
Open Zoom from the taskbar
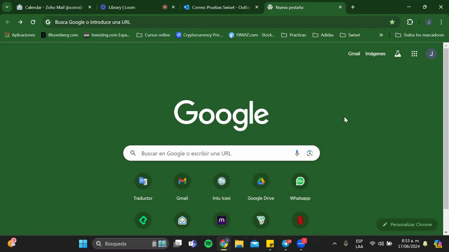pyautogui.click(x=301, y=244)
